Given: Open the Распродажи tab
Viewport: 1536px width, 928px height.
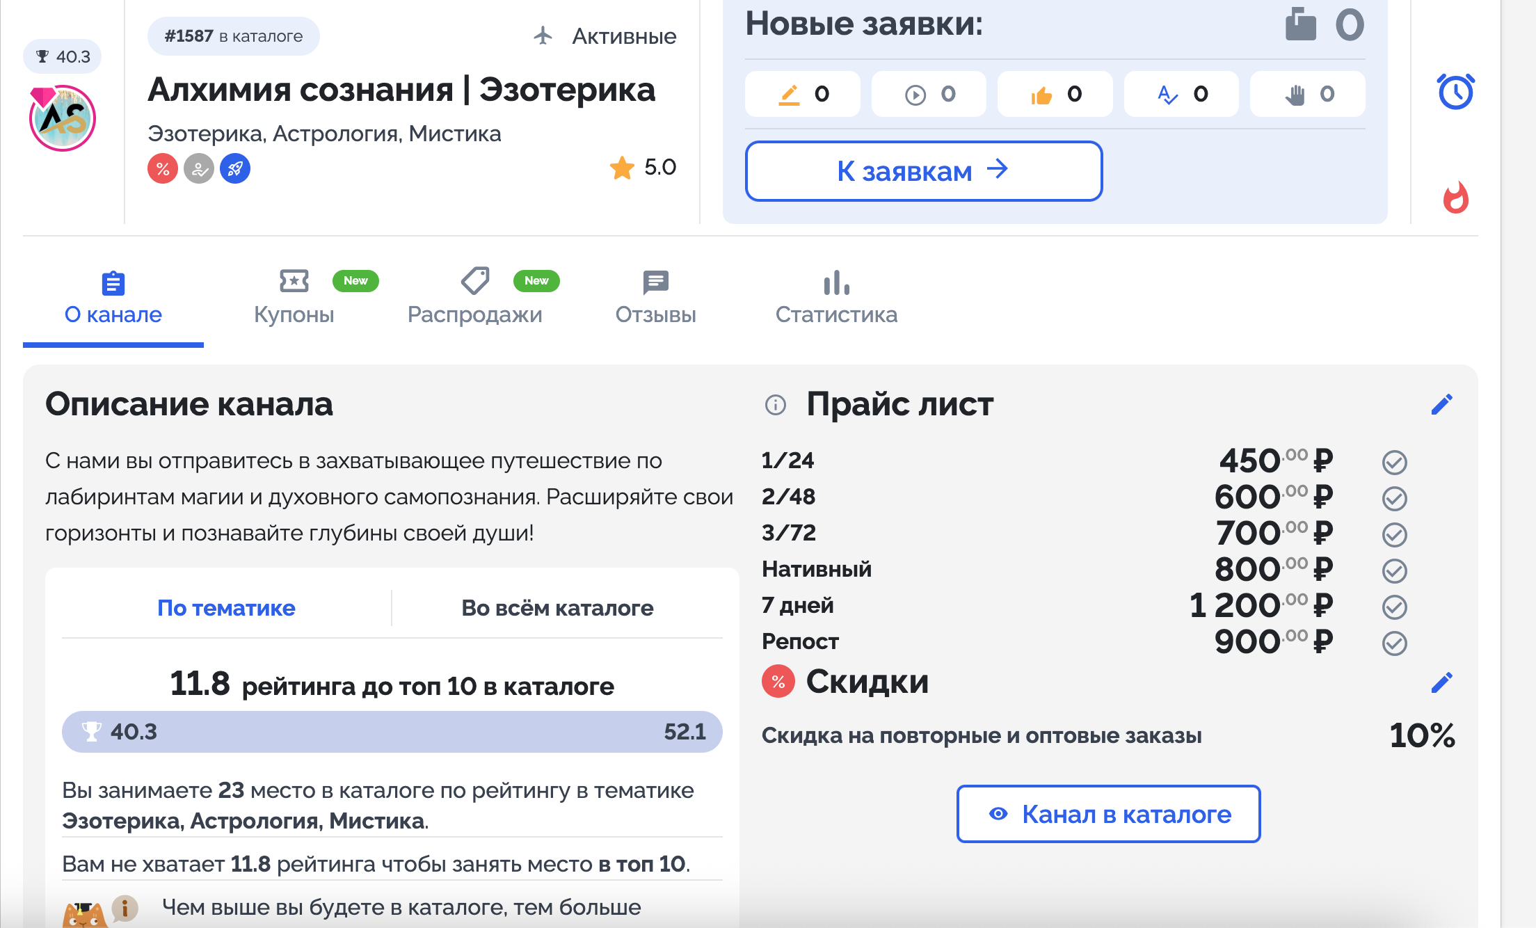Looking at the screenshot, I should (475, 299).
